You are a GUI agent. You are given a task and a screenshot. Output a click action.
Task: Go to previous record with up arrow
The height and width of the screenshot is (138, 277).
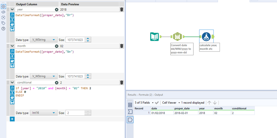point(210,103)
